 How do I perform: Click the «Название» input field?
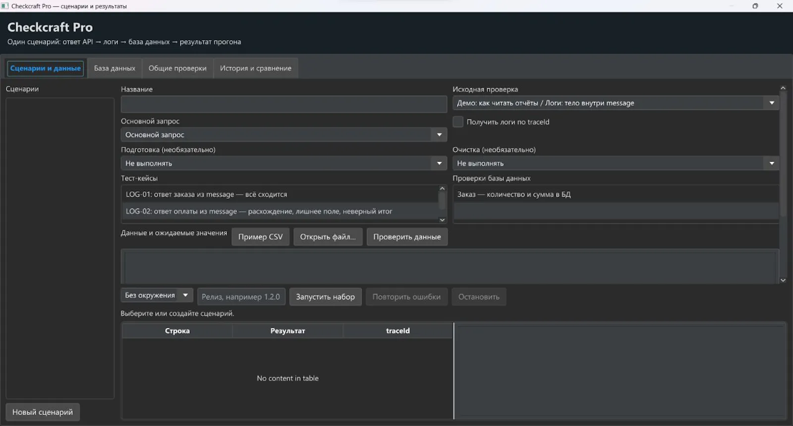pos(284,104)
